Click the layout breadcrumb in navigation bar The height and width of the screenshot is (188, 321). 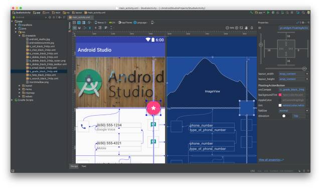(x=77, y=13)
